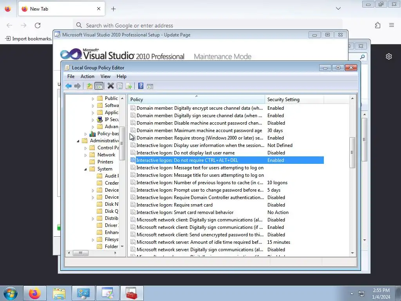The image size is (401, 301).
Task: Open the Firefox list all tabs dropdown
Action: pyautogui.click(x=338, y=9)
